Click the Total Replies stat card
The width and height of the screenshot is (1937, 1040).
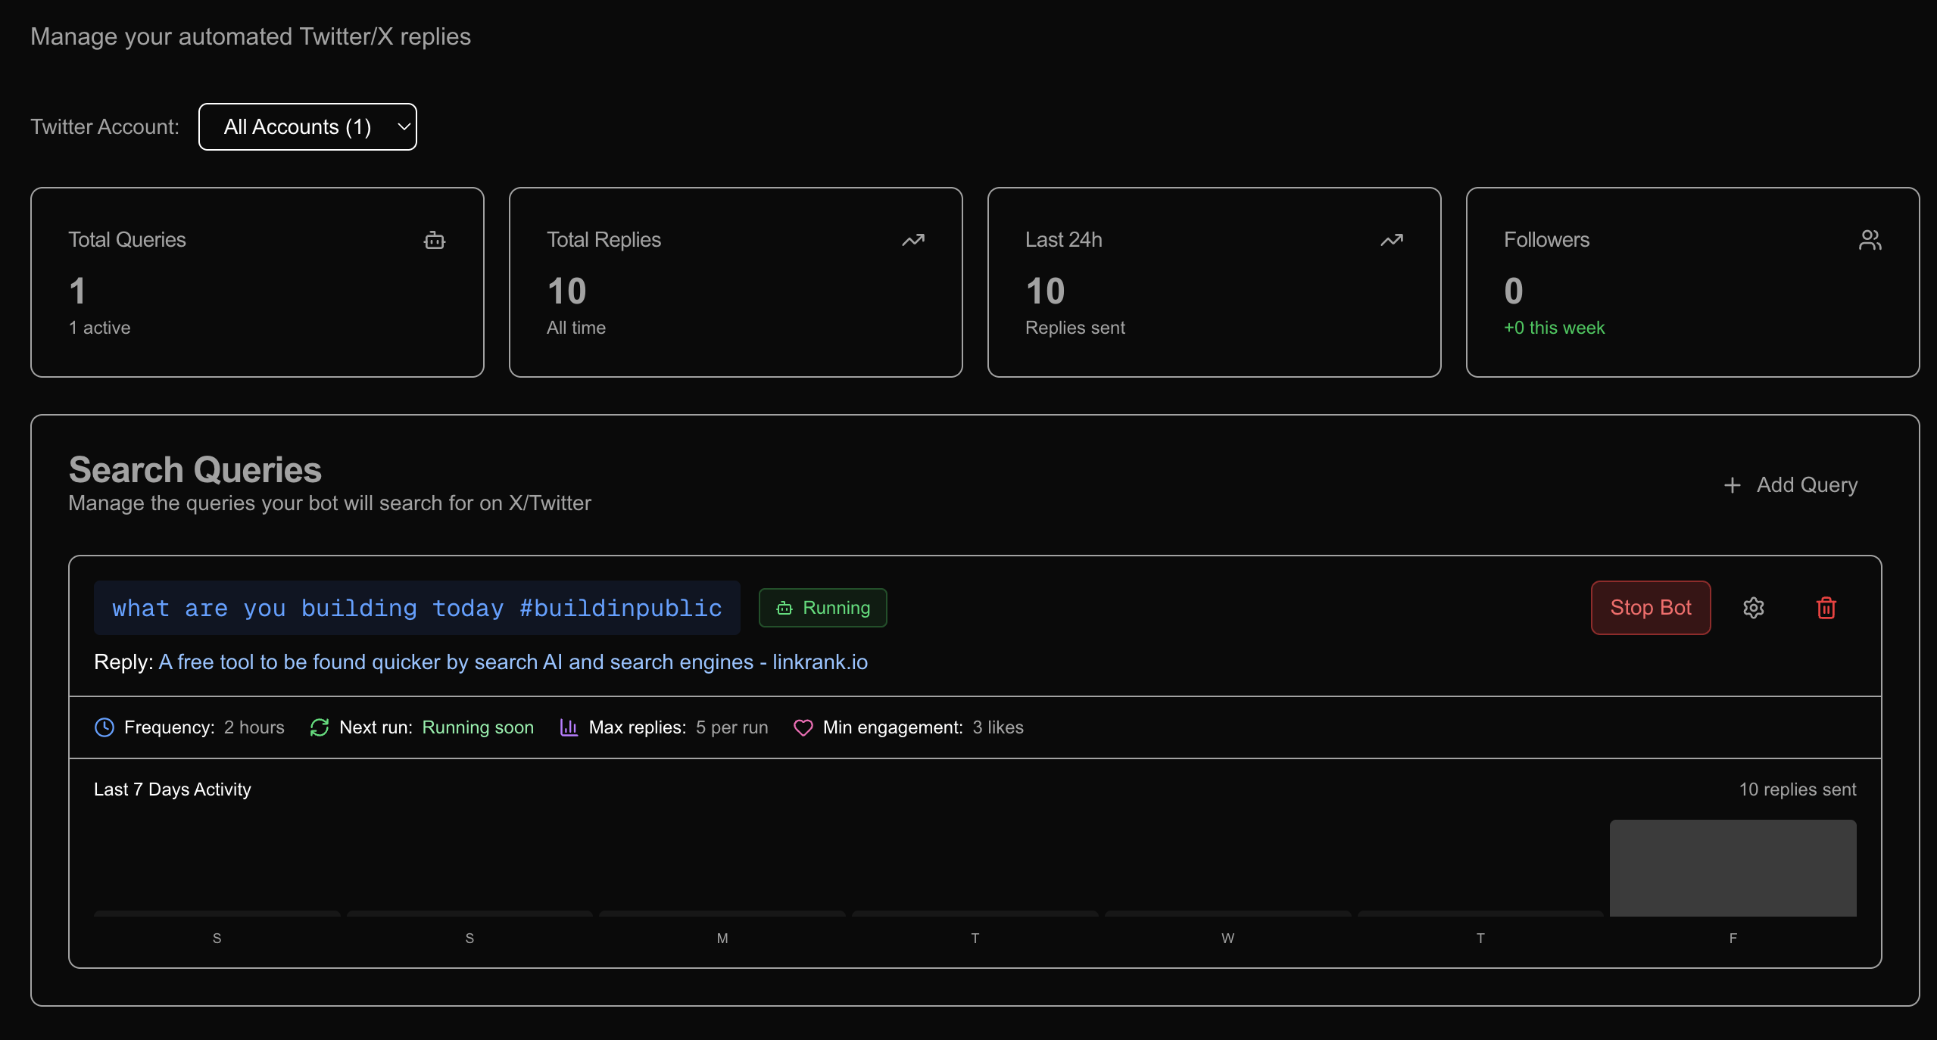[x=735, y=282]
